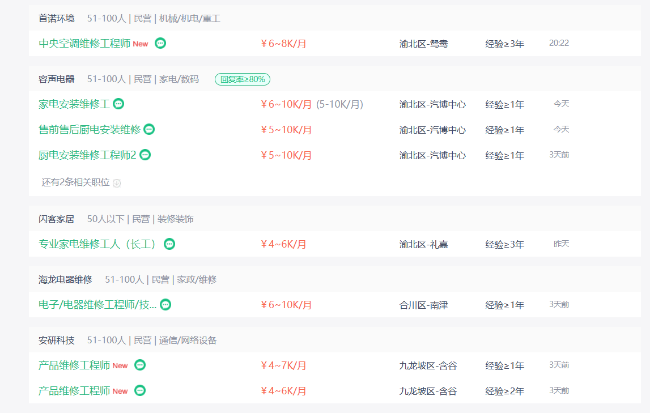Click 回复率≥80% badge
The width and height of the screenshot is (650, 413).
(243, 79)
